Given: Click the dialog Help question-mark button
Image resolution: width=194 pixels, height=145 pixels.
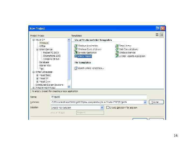Looking at the screenshot, I should 158,28.
